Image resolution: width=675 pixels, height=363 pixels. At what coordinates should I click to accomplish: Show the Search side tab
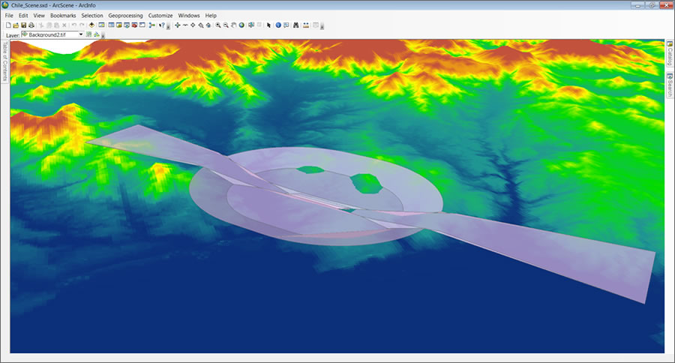[x=670, y=85]
